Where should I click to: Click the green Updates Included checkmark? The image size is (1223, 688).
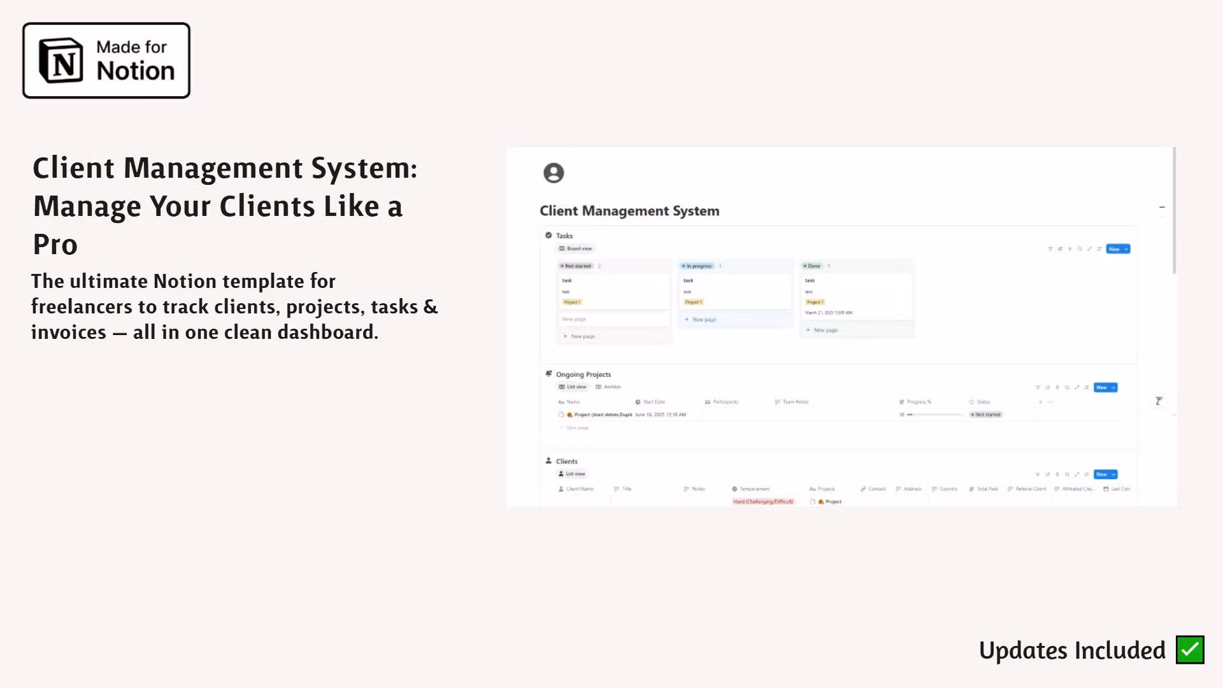1189,650
